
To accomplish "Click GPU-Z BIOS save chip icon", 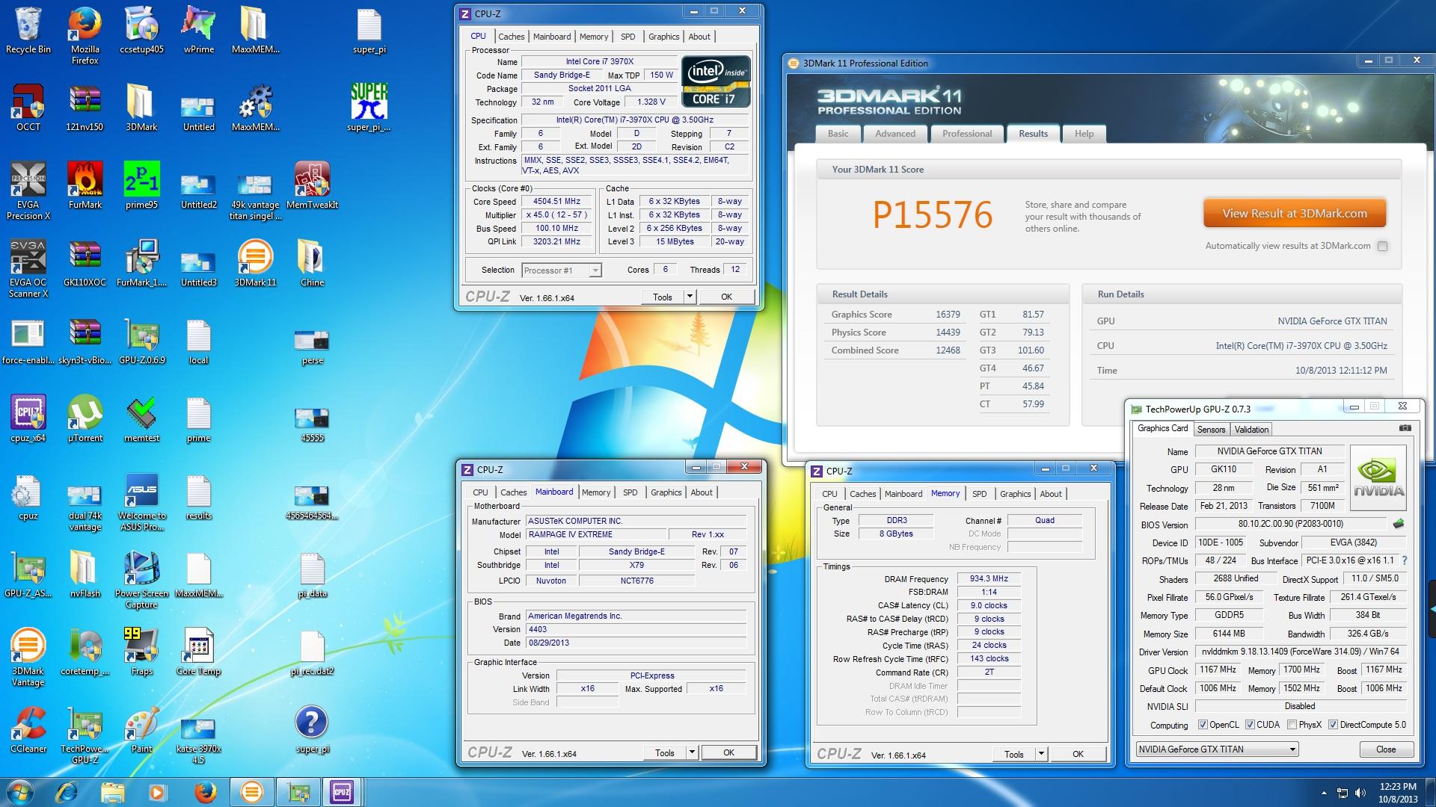I will [x=1398, y=524].
